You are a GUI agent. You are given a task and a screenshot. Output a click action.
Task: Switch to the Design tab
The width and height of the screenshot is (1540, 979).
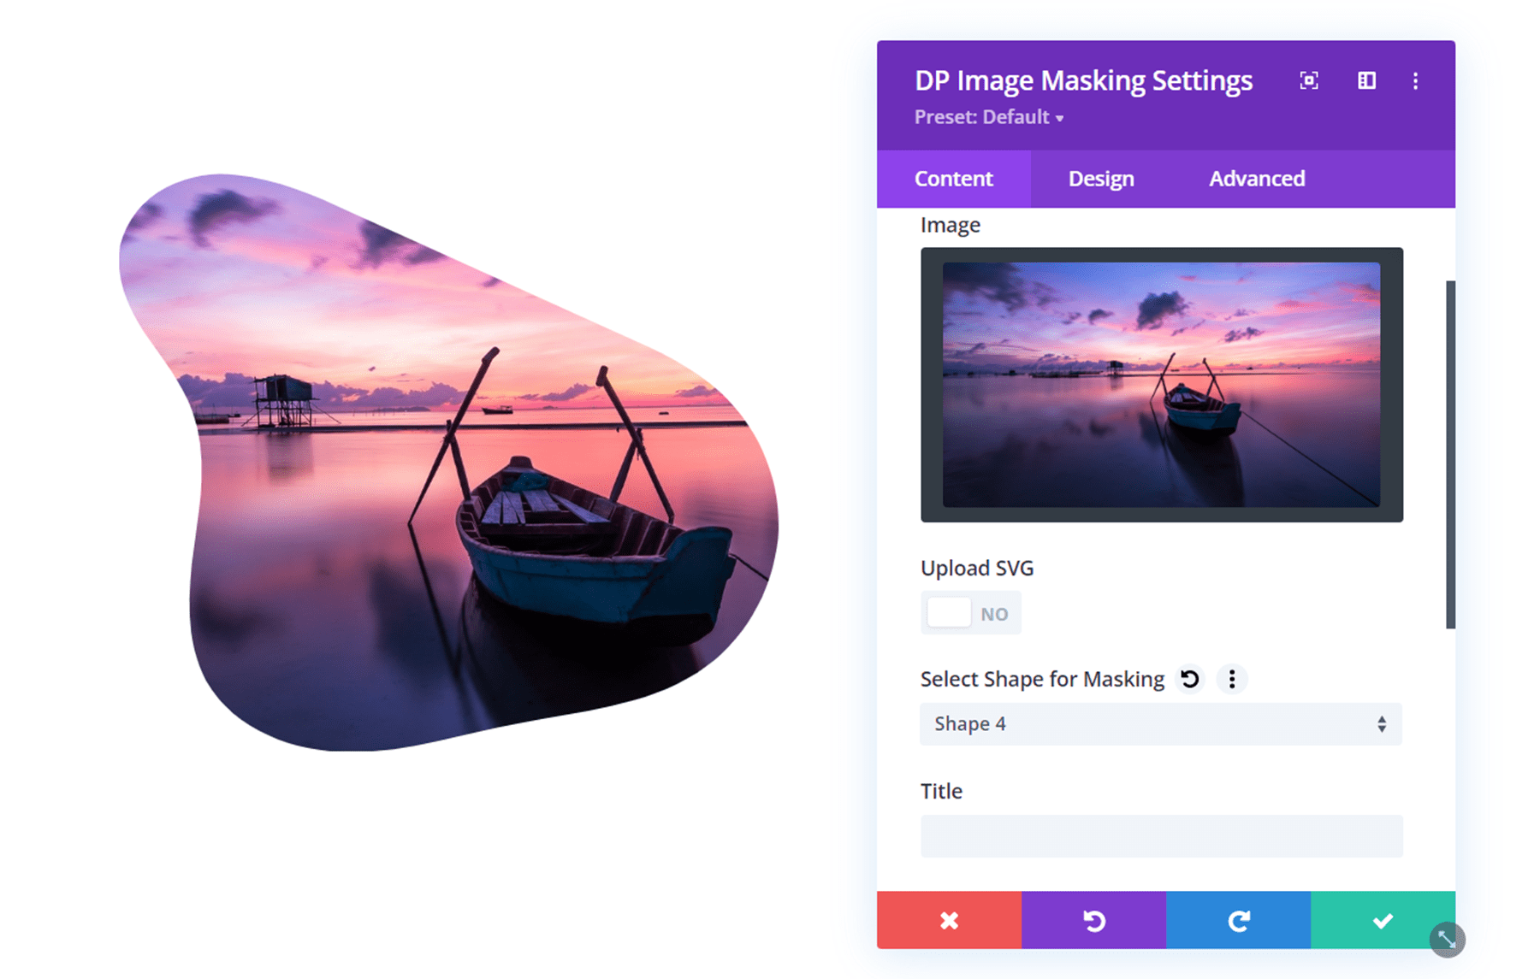1100,179
